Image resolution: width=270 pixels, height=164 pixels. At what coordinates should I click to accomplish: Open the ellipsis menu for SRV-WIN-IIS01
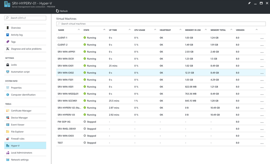[262, 88]
